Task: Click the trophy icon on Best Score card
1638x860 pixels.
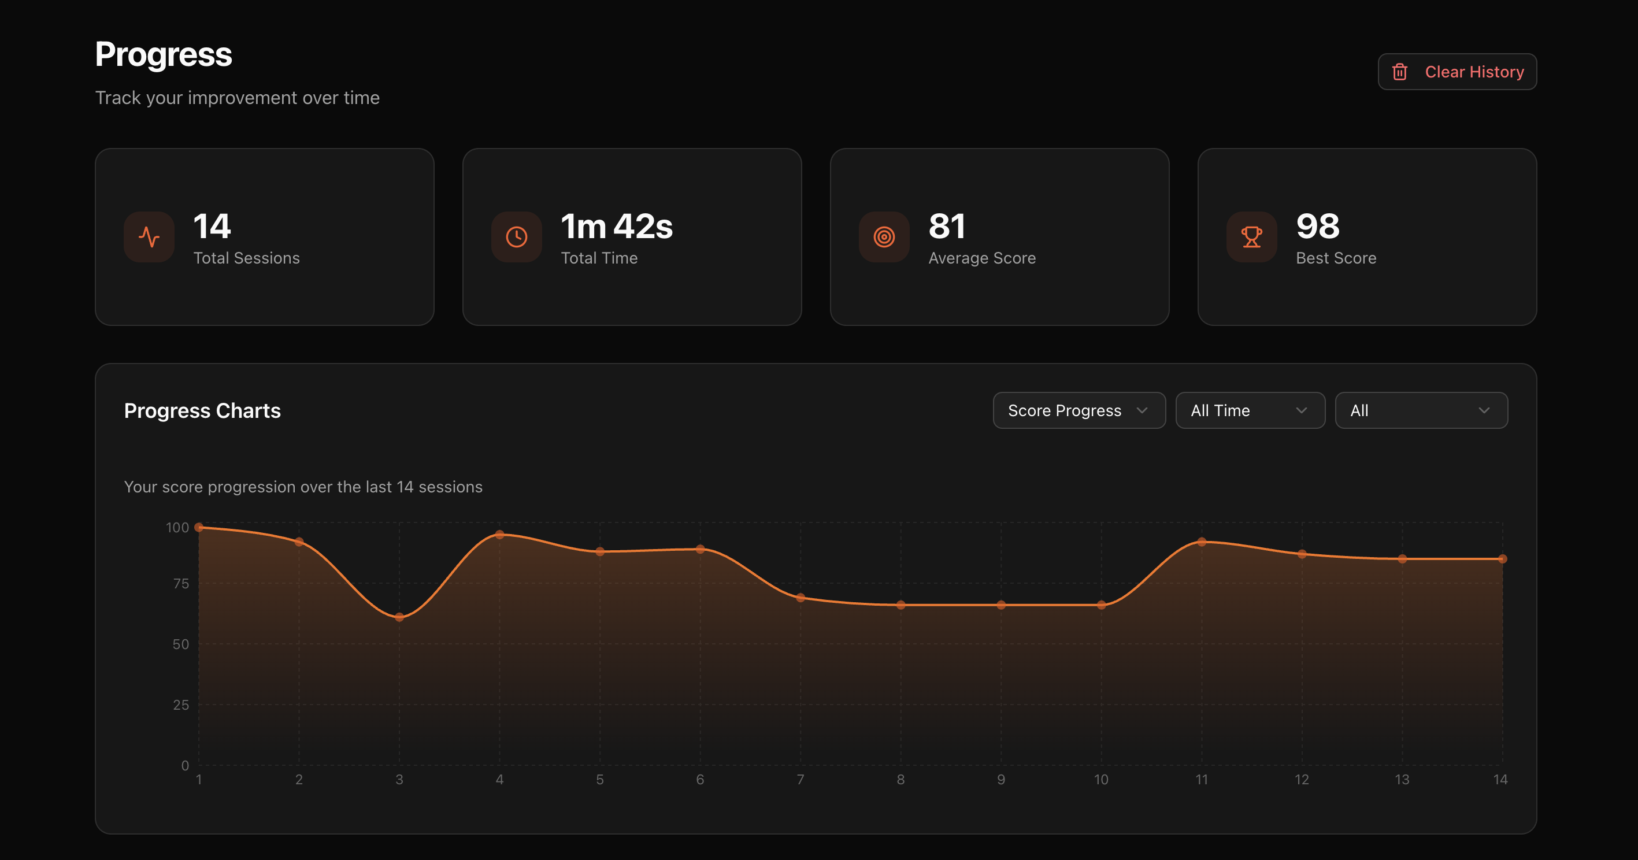Action: pos(1251,236)
